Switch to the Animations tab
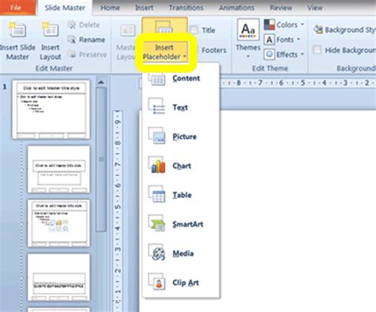This screenshot has height=312, width=376. tap(236, 8)
